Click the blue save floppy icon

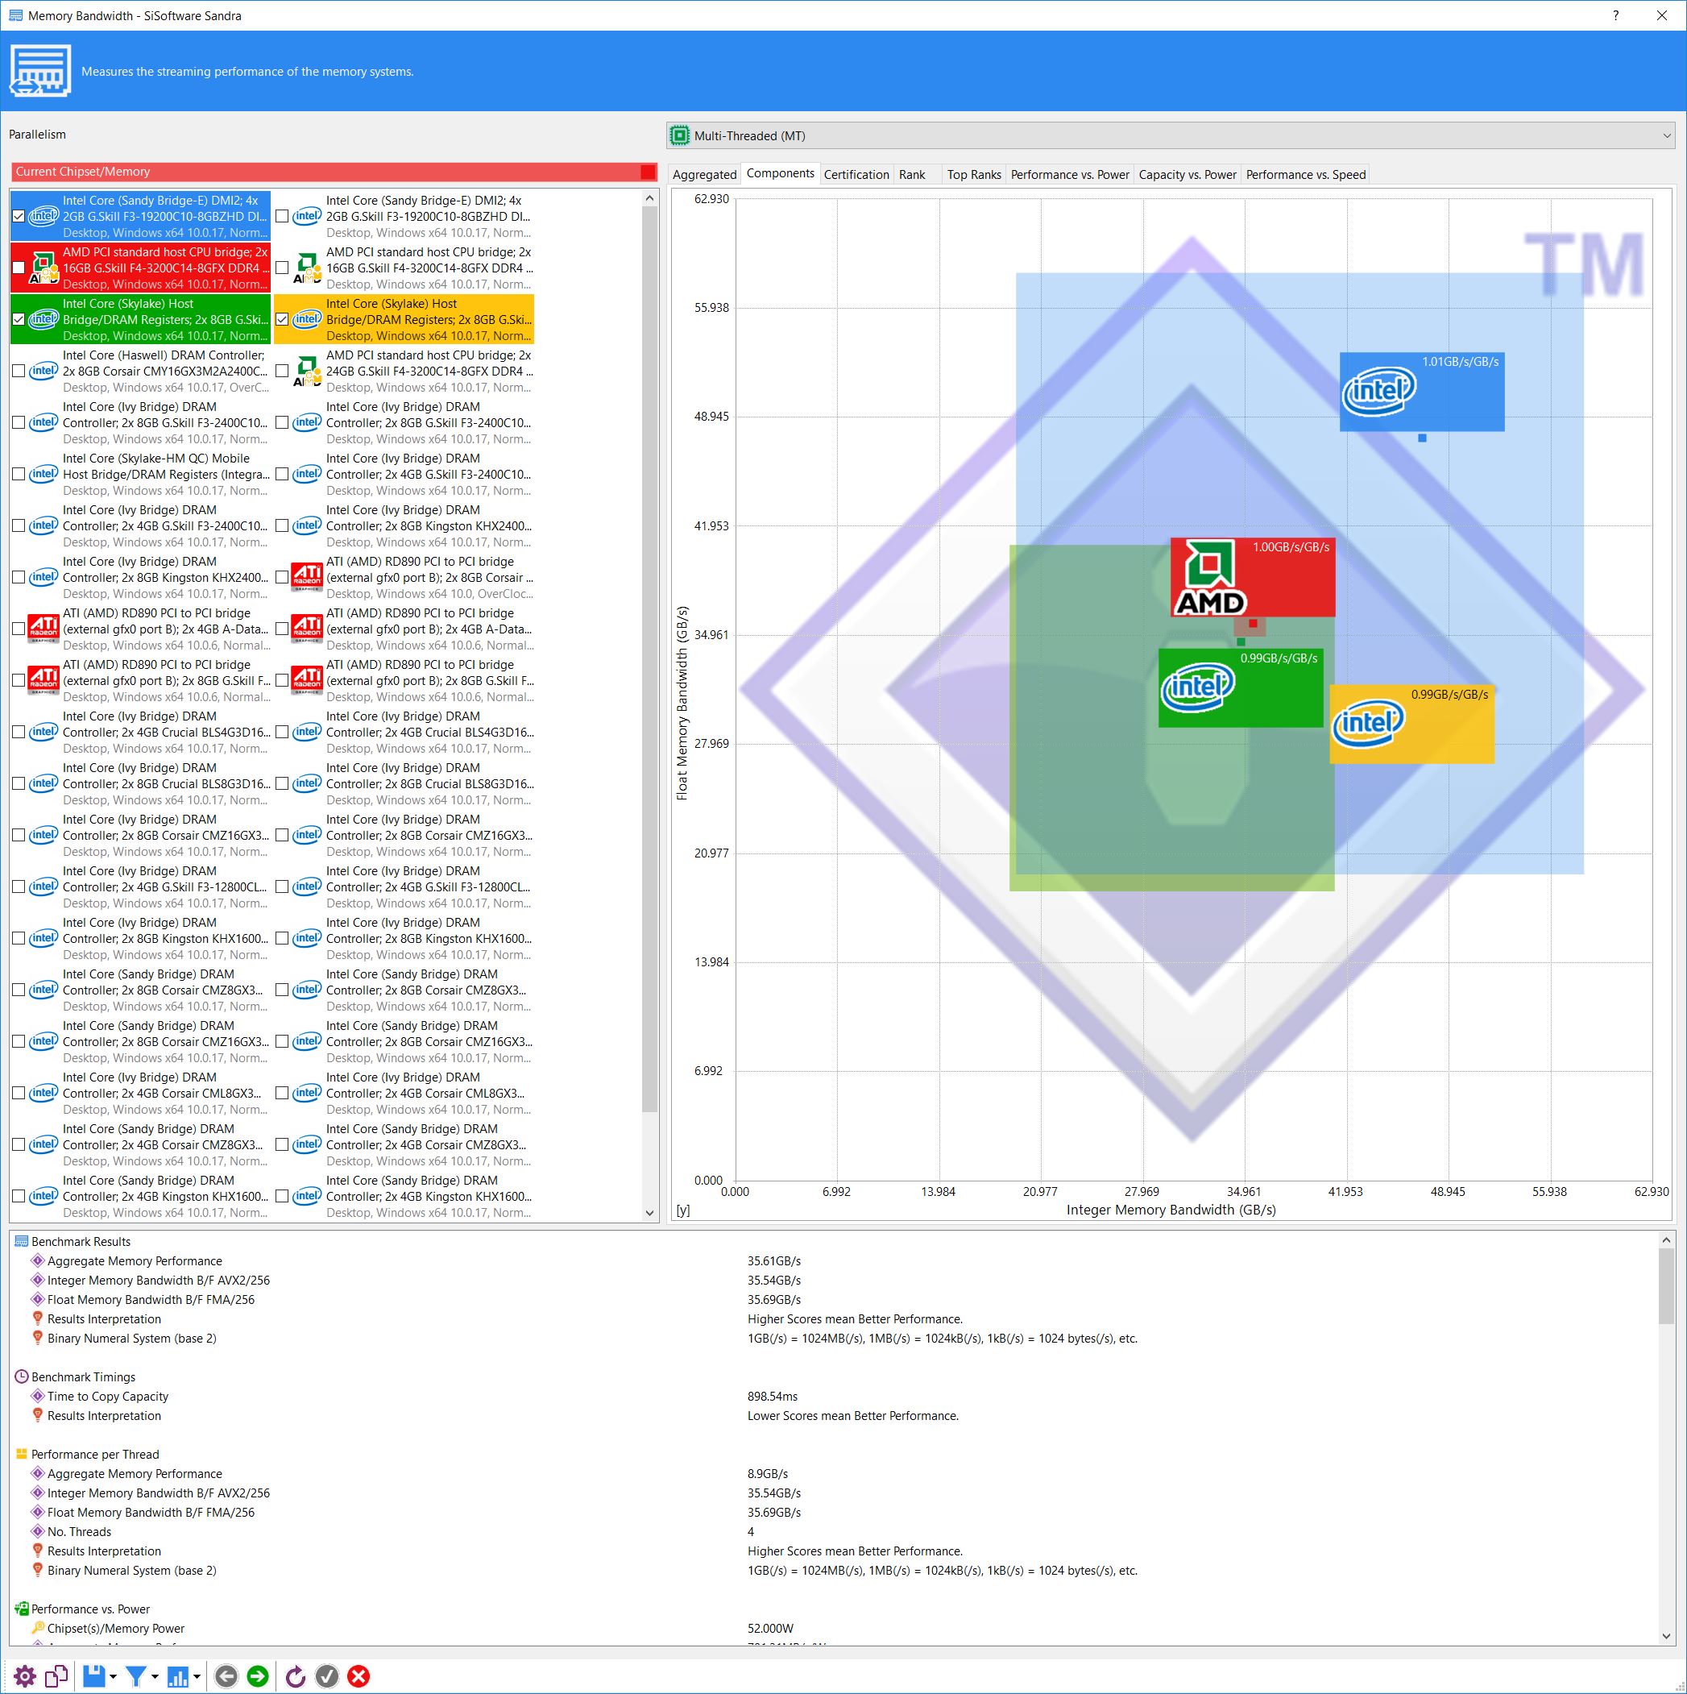(x=93, y=1676)
